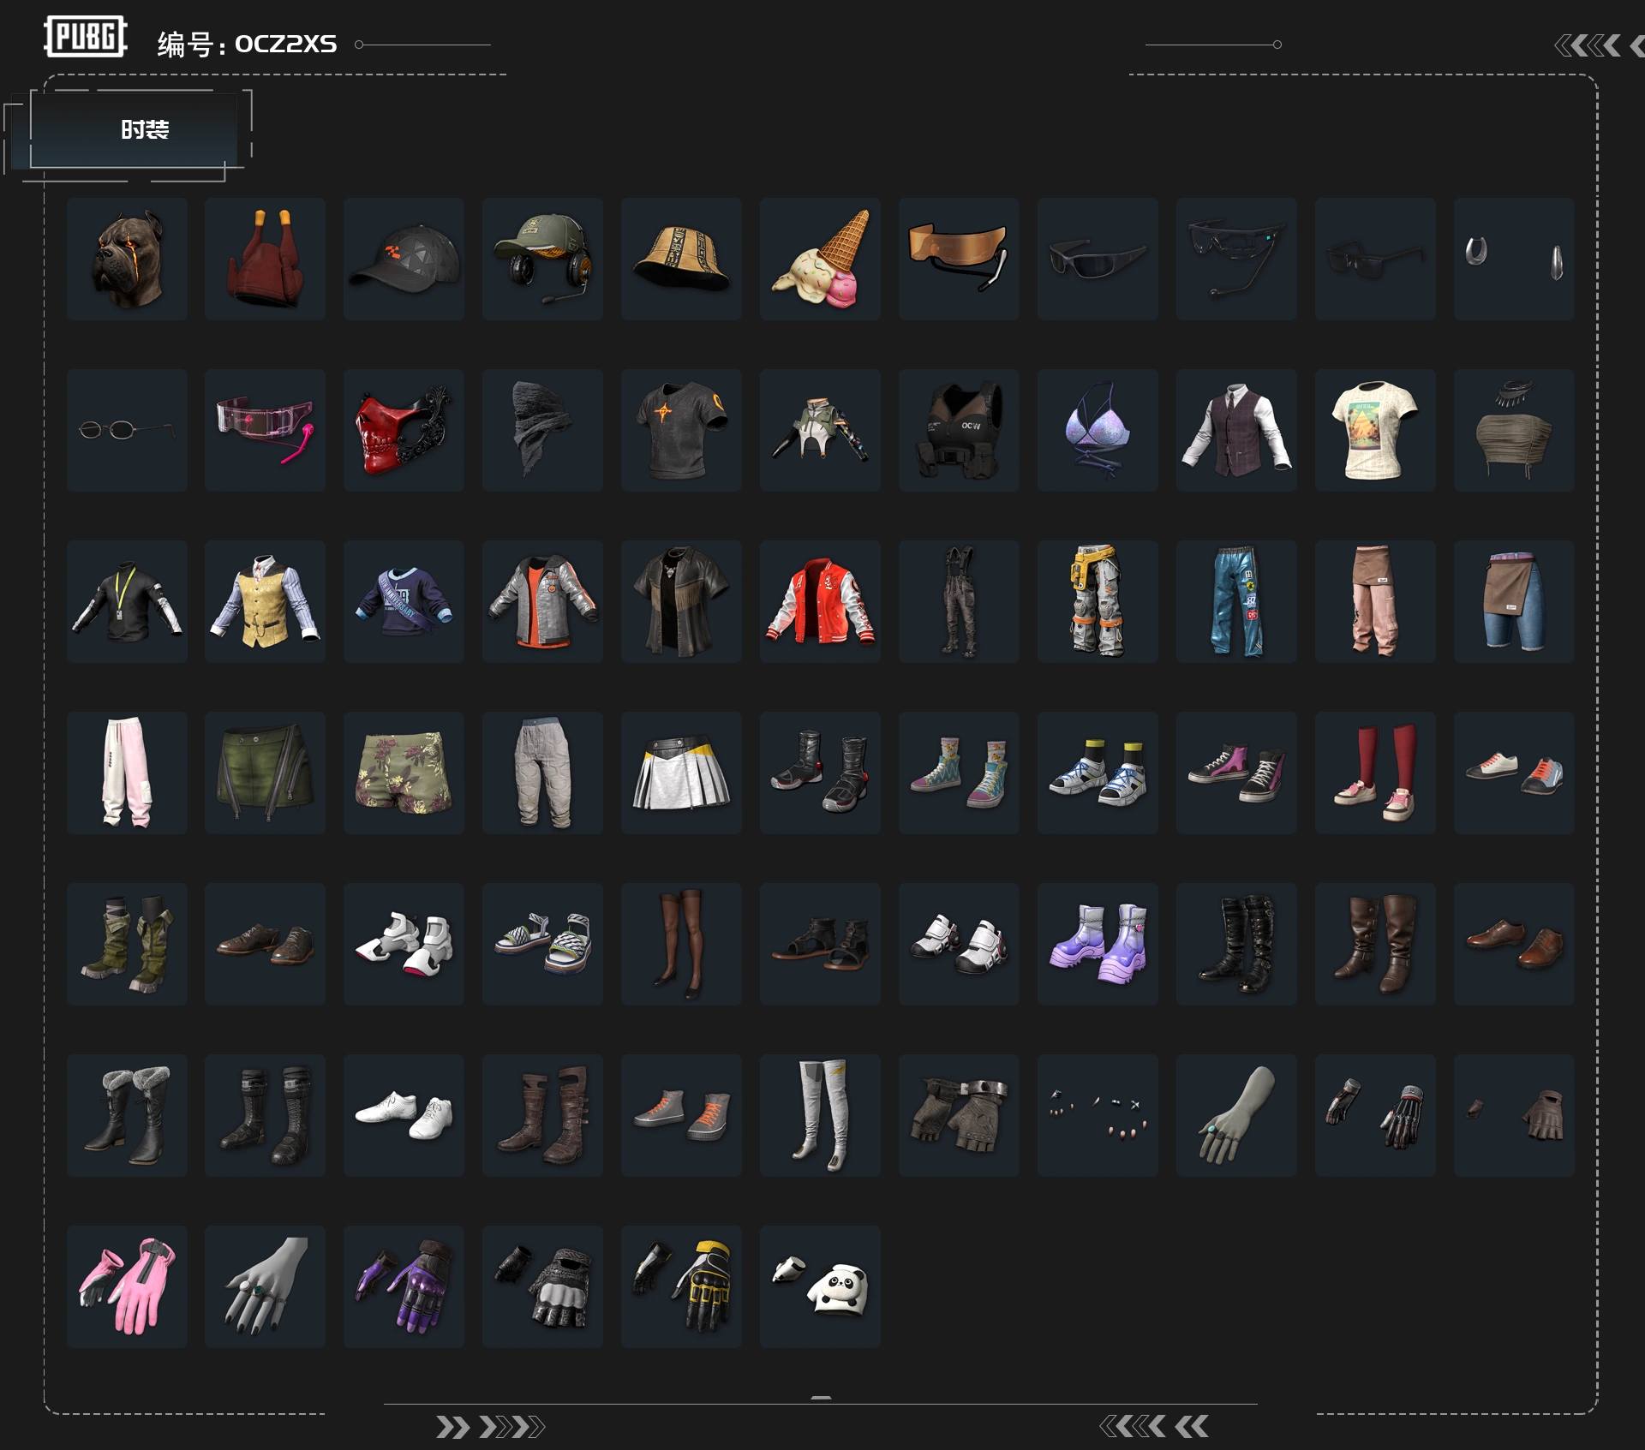
Task: Select the olive green mini skirt
Action: pyautogui.click(x=265, y=773)
